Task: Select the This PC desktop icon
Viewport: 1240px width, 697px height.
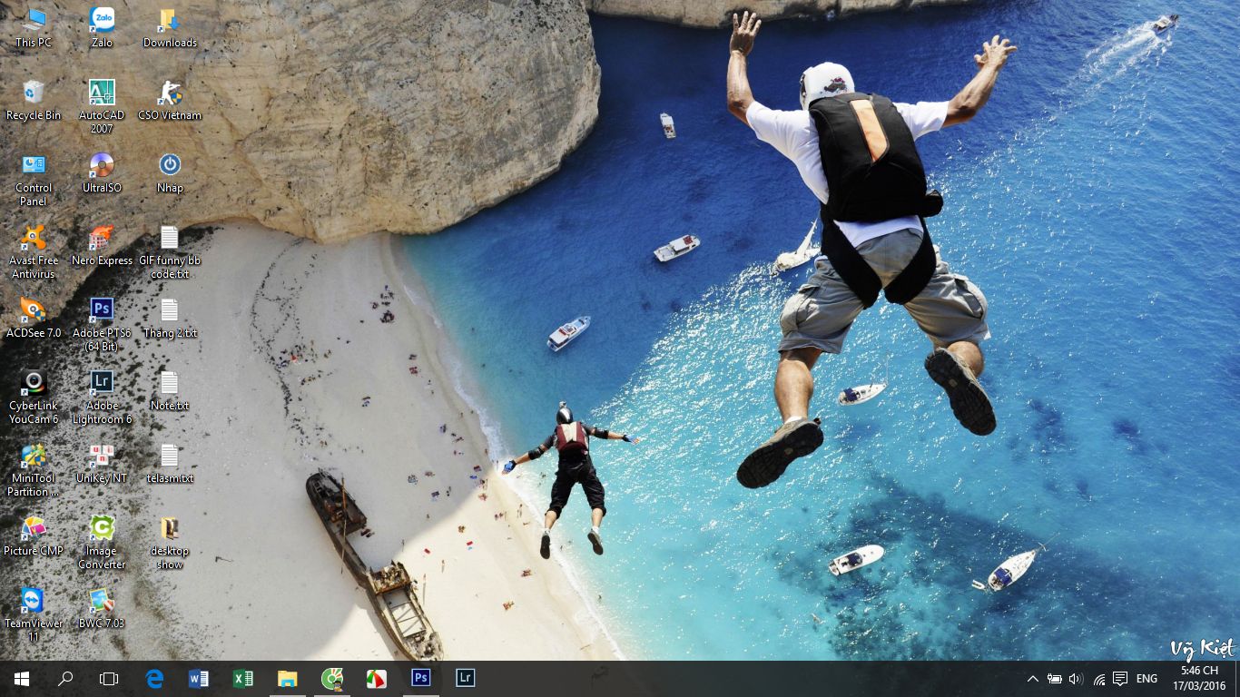Action: 34,27
